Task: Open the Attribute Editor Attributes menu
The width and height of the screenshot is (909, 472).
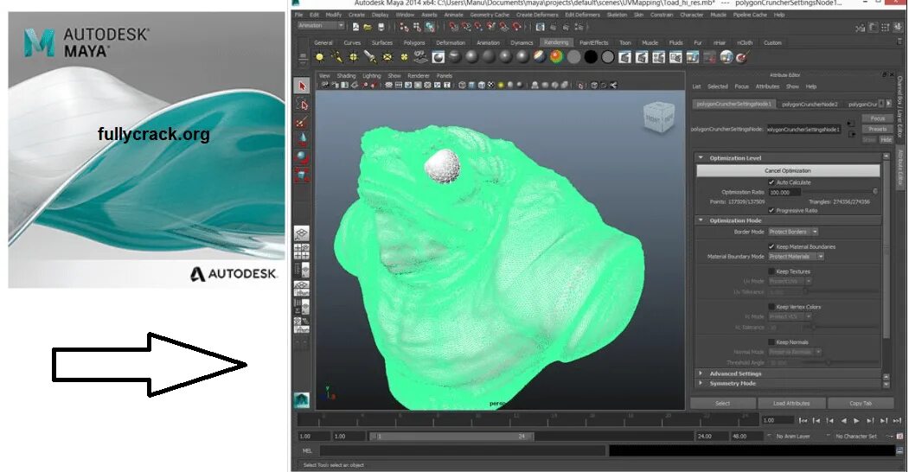Action: [767, 86]
